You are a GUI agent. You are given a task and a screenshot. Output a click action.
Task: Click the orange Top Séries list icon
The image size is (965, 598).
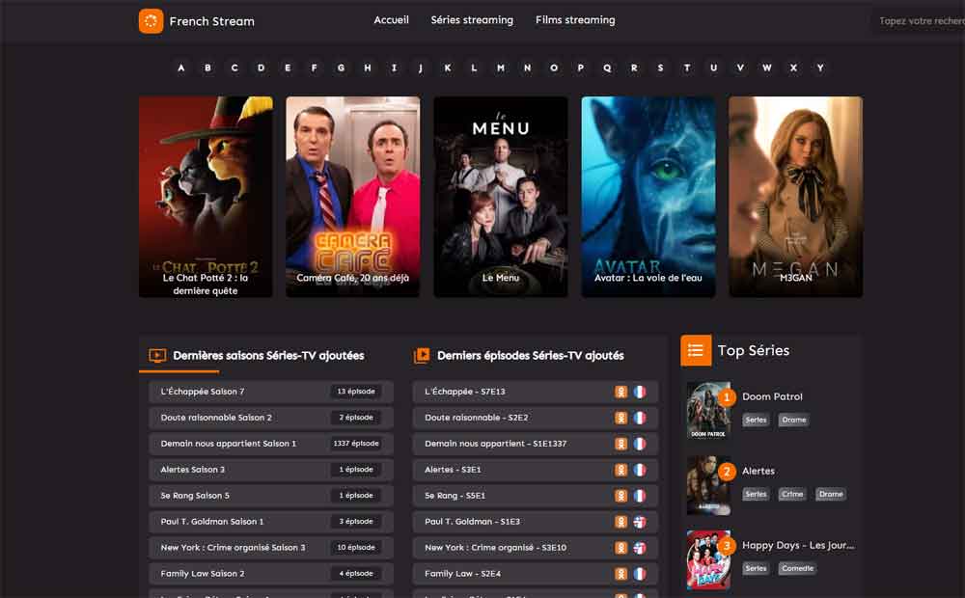[x=696, y=351]
